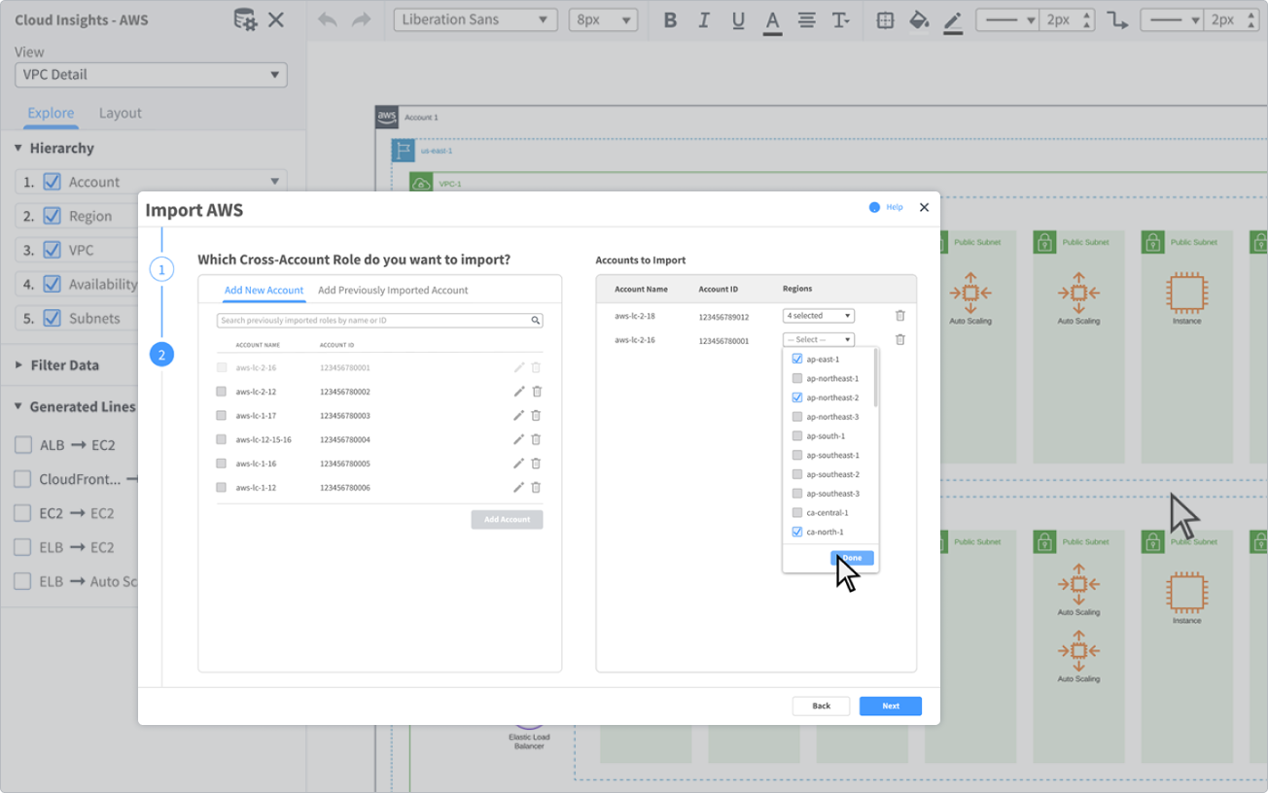Open the fill color bucket tool
The width and height of the screenshot is (1268, 793).
pos(918,18)
